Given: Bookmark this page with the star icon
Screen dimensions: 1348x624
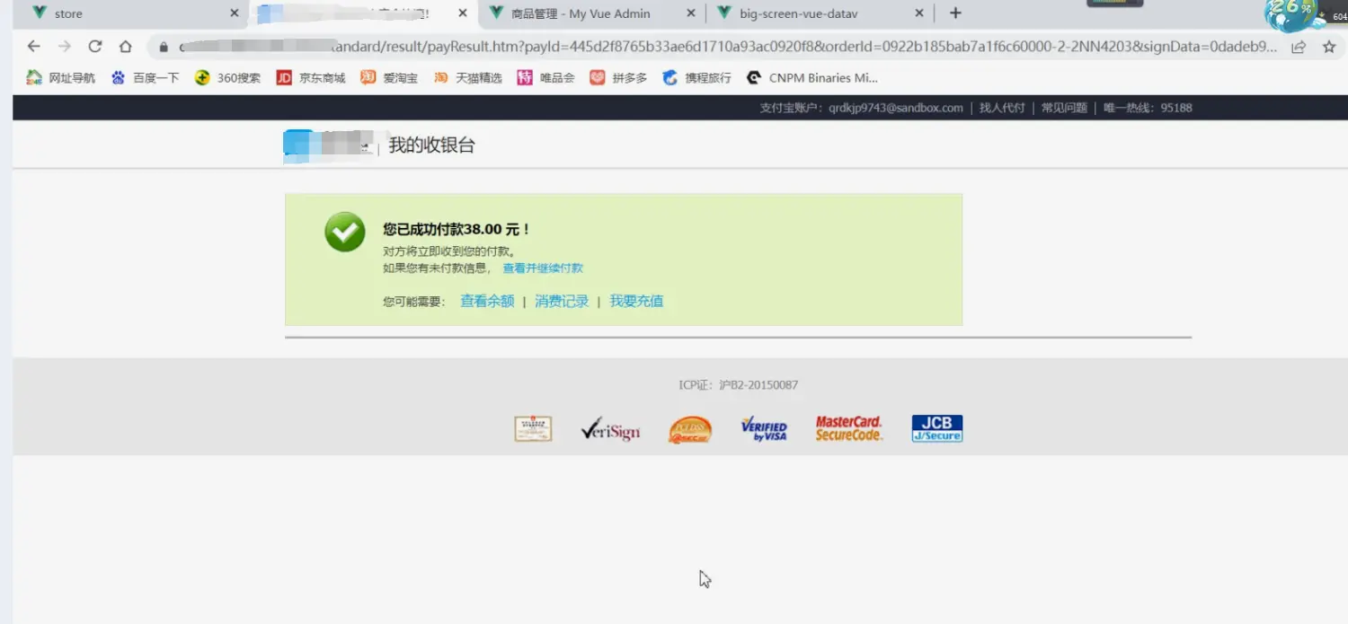Looking at the screenshot, I should pos(1329,47).
